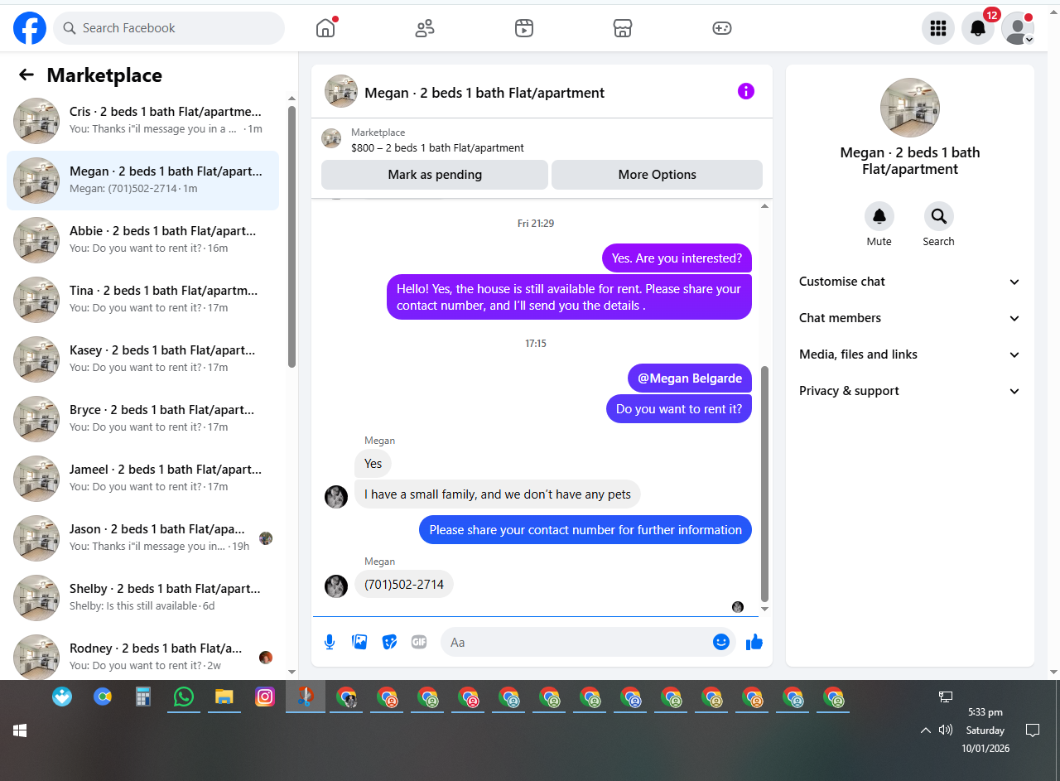Click Mark as pending button
The image size is (1060, 781).
tap(435, 175)
